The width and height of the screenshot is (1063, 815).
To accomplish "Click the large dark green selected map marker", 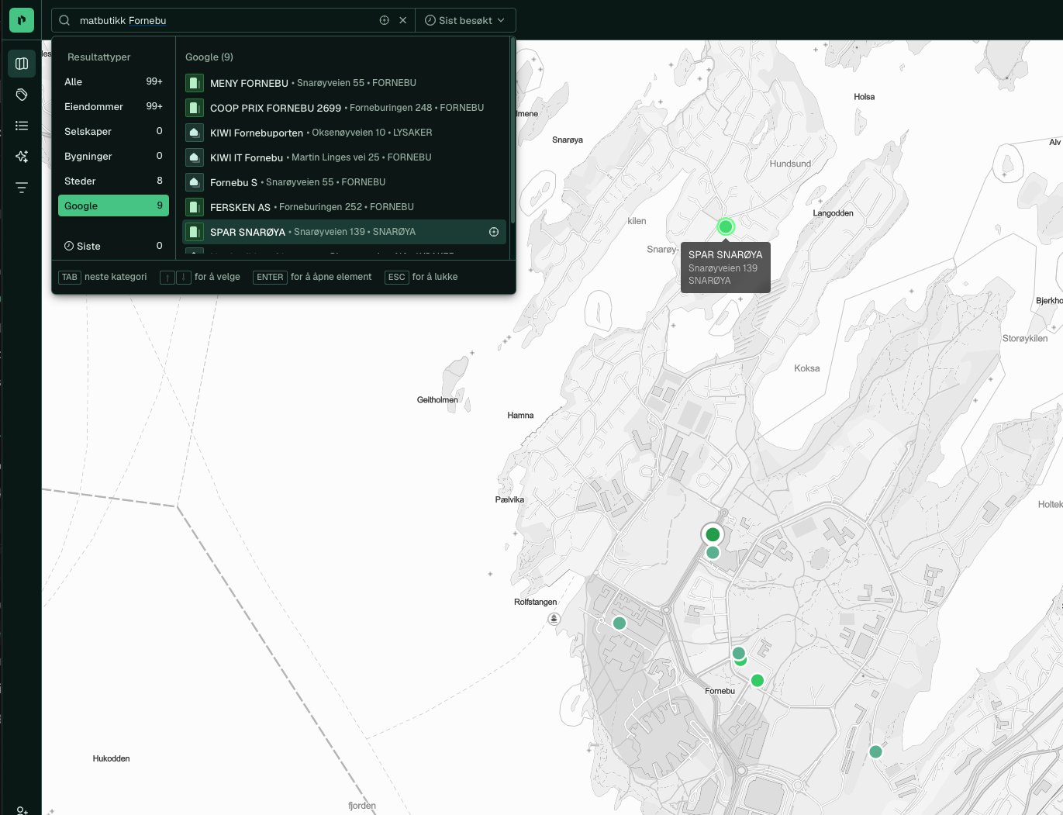I will [713, 534].
